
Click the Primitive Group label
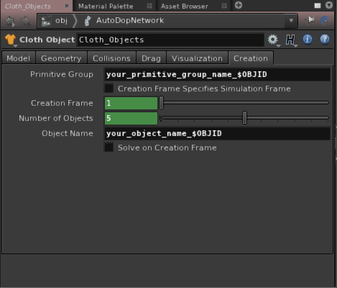(x=62, y=74)
